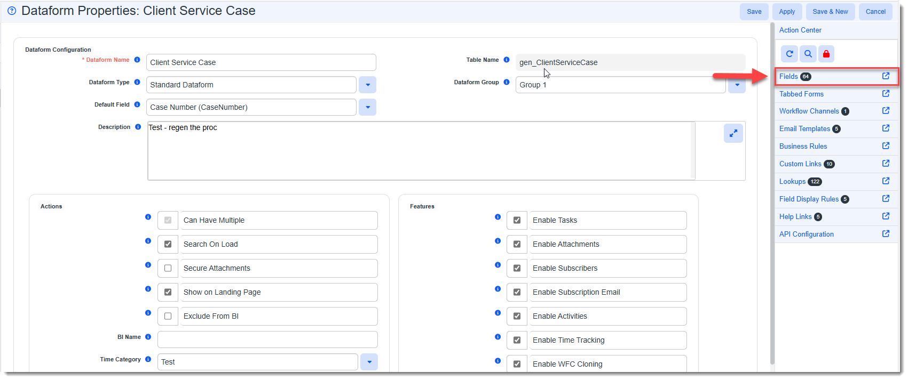Image resolution: width=908 pixels, height=380 pixels.
Task: Click the help question mark icon beside page title
Action: point(12,11)
